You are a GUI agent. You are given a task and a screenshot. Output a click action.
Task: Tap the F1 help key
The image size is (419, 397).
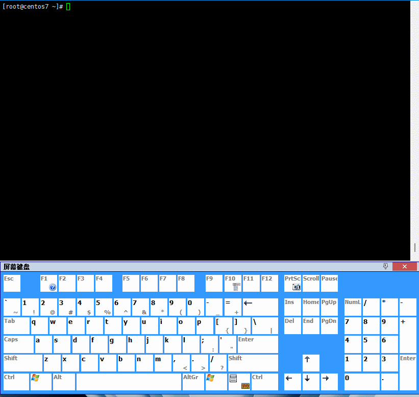[x=48, y=283]
